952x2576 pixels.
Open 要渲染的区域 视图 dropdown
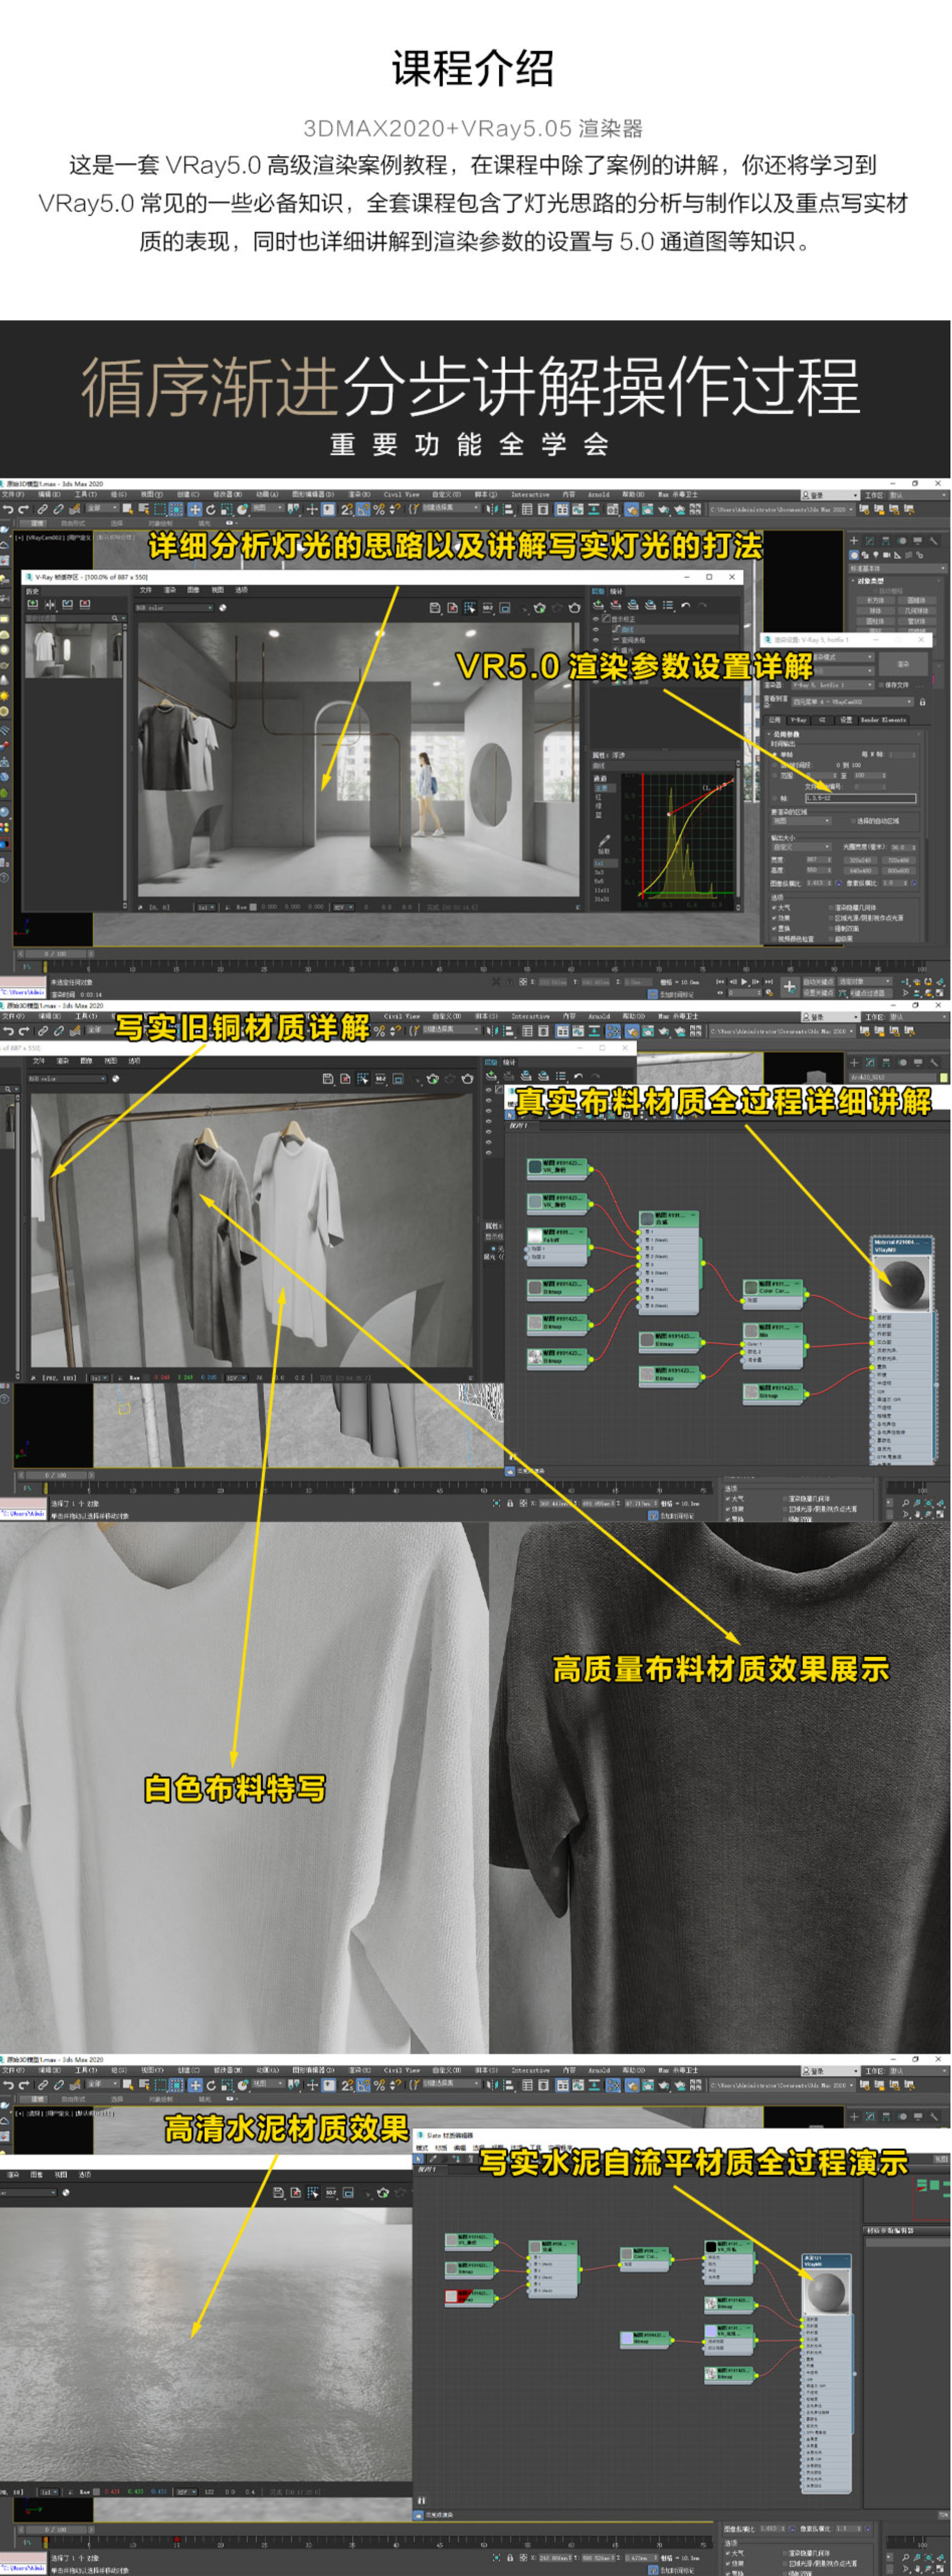point(802,821)
